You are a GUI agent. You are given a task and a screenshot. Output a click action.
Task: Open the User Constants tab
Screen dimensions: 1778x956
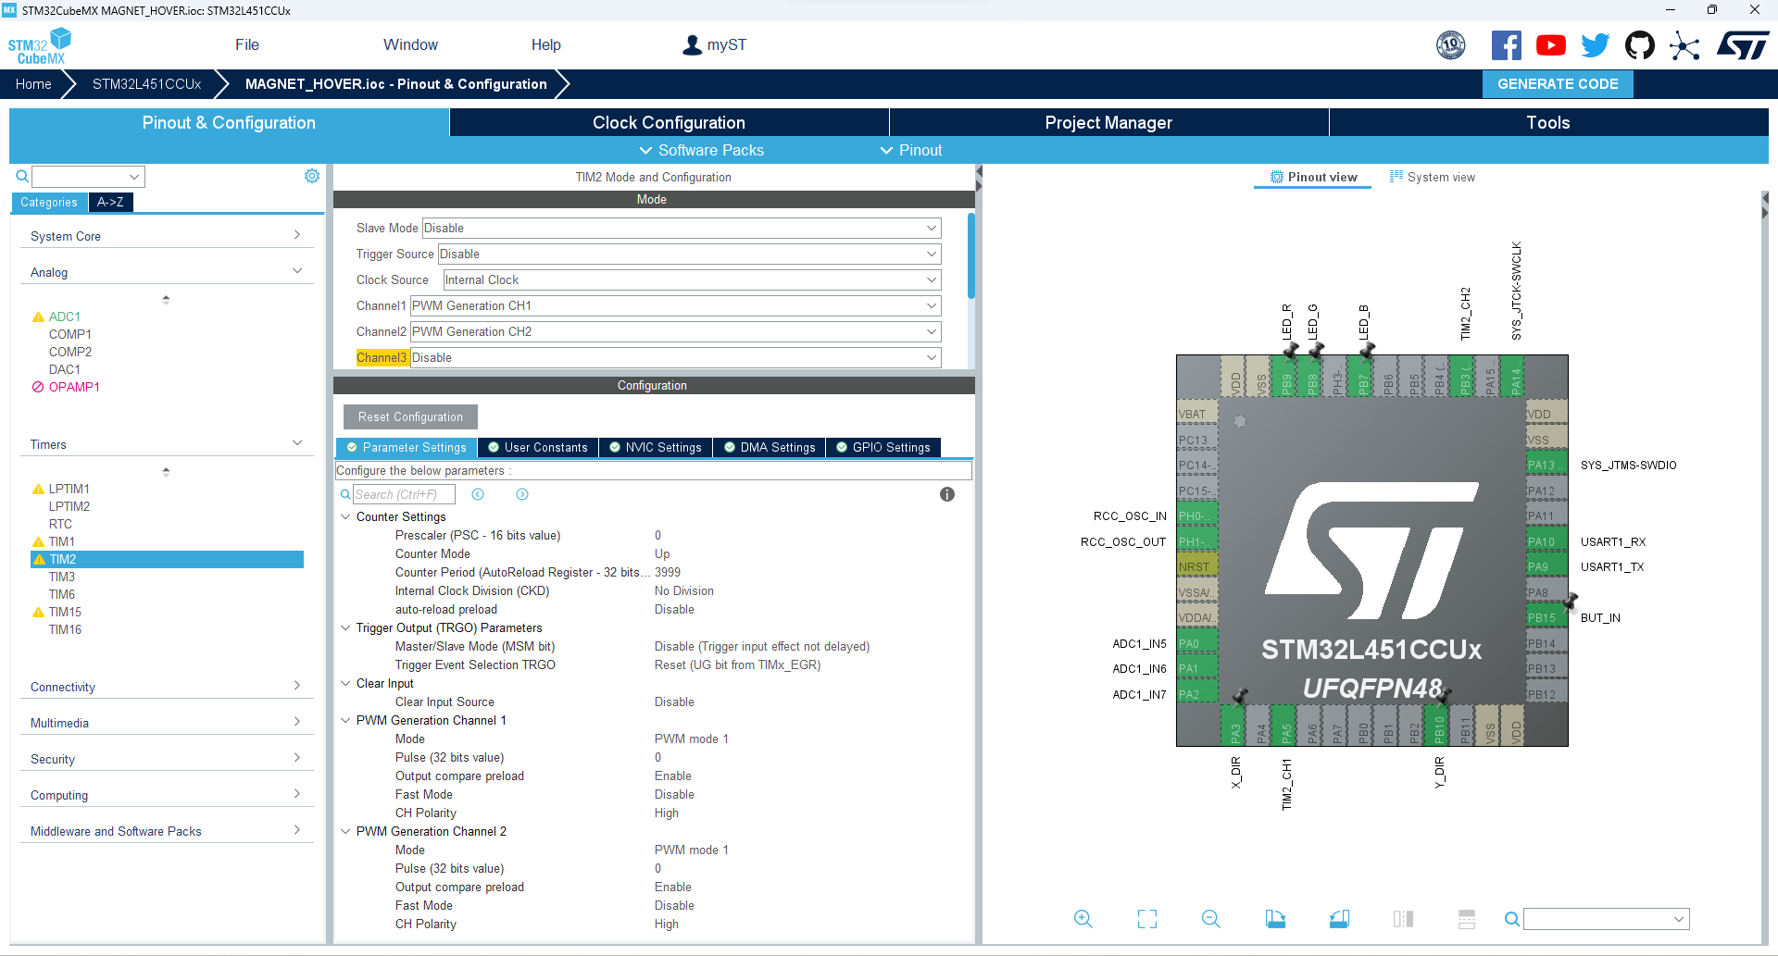[538, 447]
